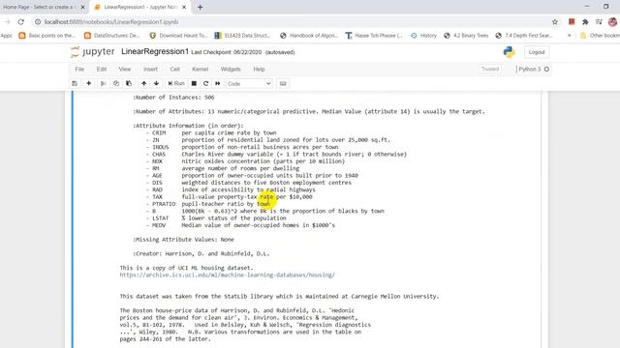Image resolution: width=620 pixels, height=348 pixels.
Task: Open a new browser tab
Action: (x=201, y=7)
